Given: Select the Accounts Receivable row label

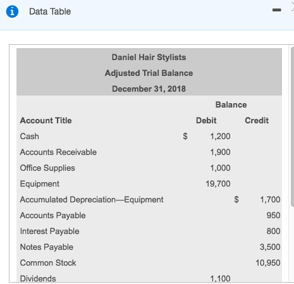Looking at the screenshot, I should click(58, 152).
